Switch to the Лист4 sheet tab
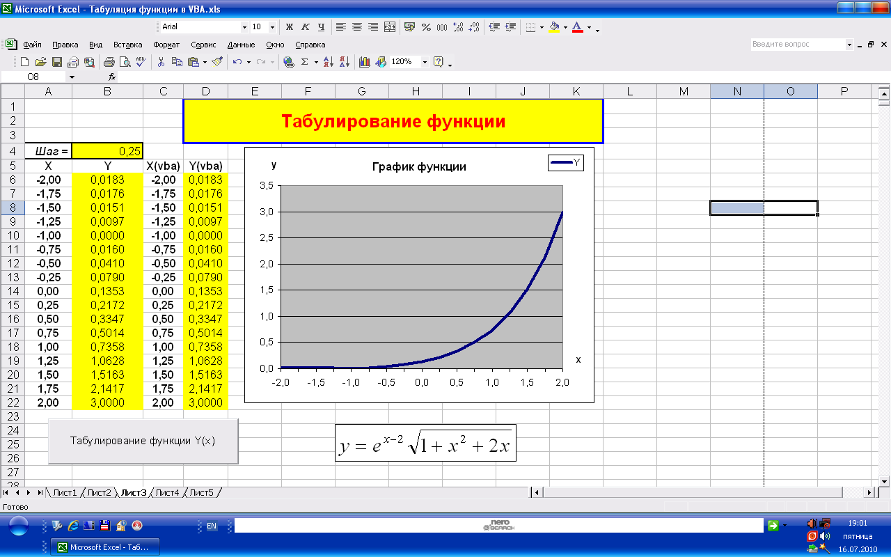This screenshot has width=891, height=557. pyautogui.click(x=167, y=493)
